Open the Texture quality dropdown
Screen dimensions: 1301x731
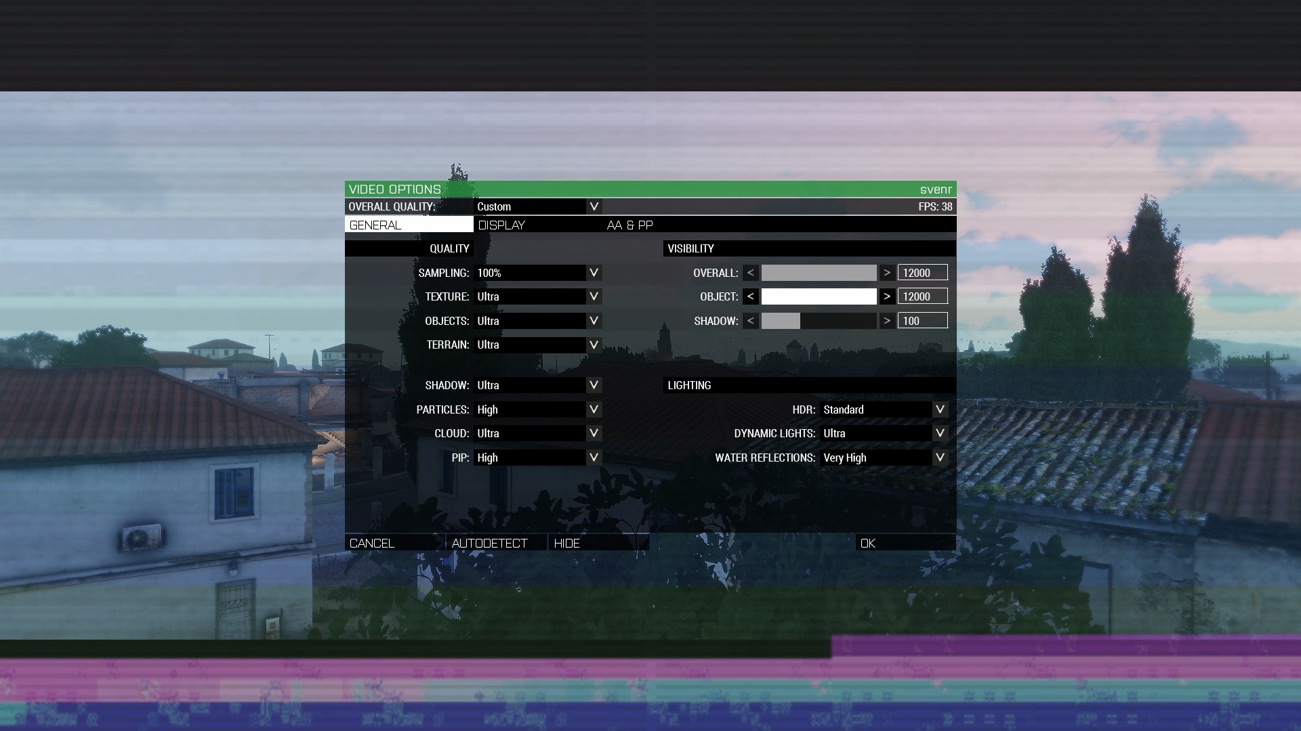pos(537,296)
